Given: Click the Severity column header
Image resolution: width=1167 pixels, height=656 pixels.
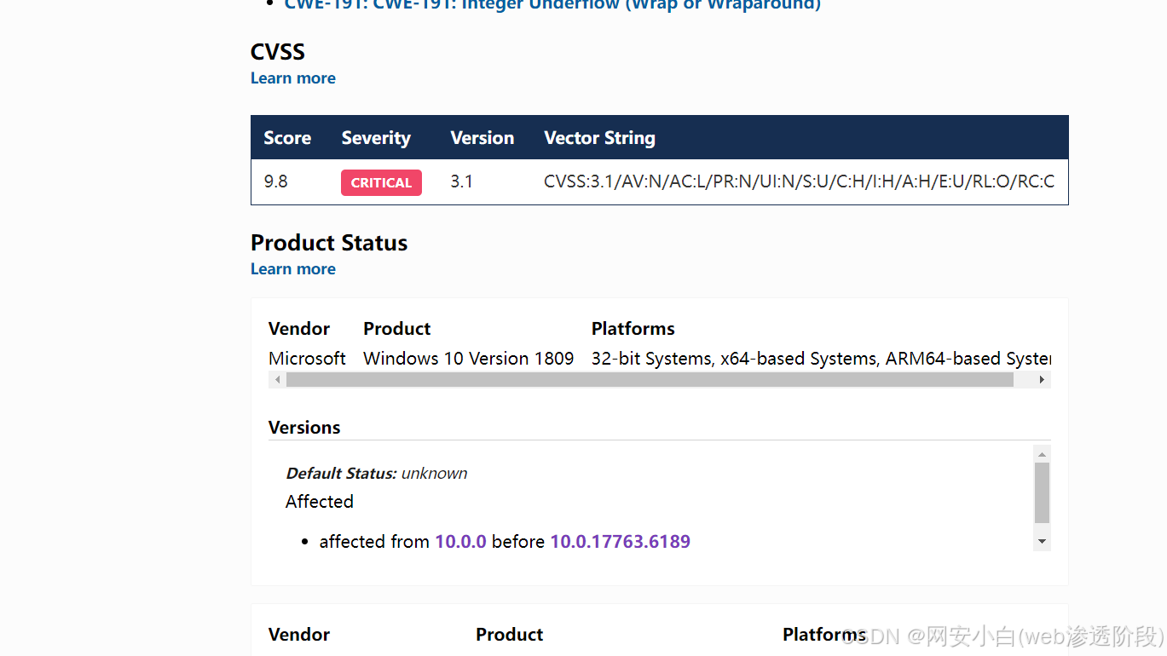Looking at the screenshot, I should [x=376, y=138].
